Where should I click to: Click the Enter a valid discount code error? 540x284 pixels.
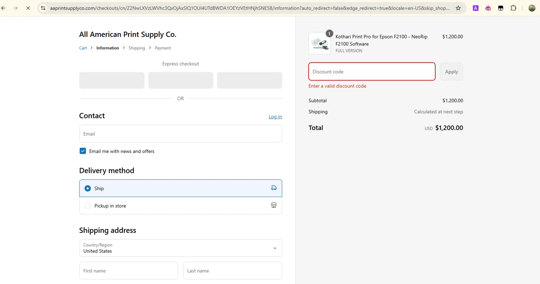point(337,86)
